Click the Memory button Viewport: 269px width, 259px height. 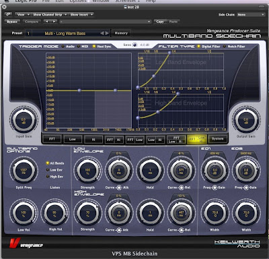121,33
